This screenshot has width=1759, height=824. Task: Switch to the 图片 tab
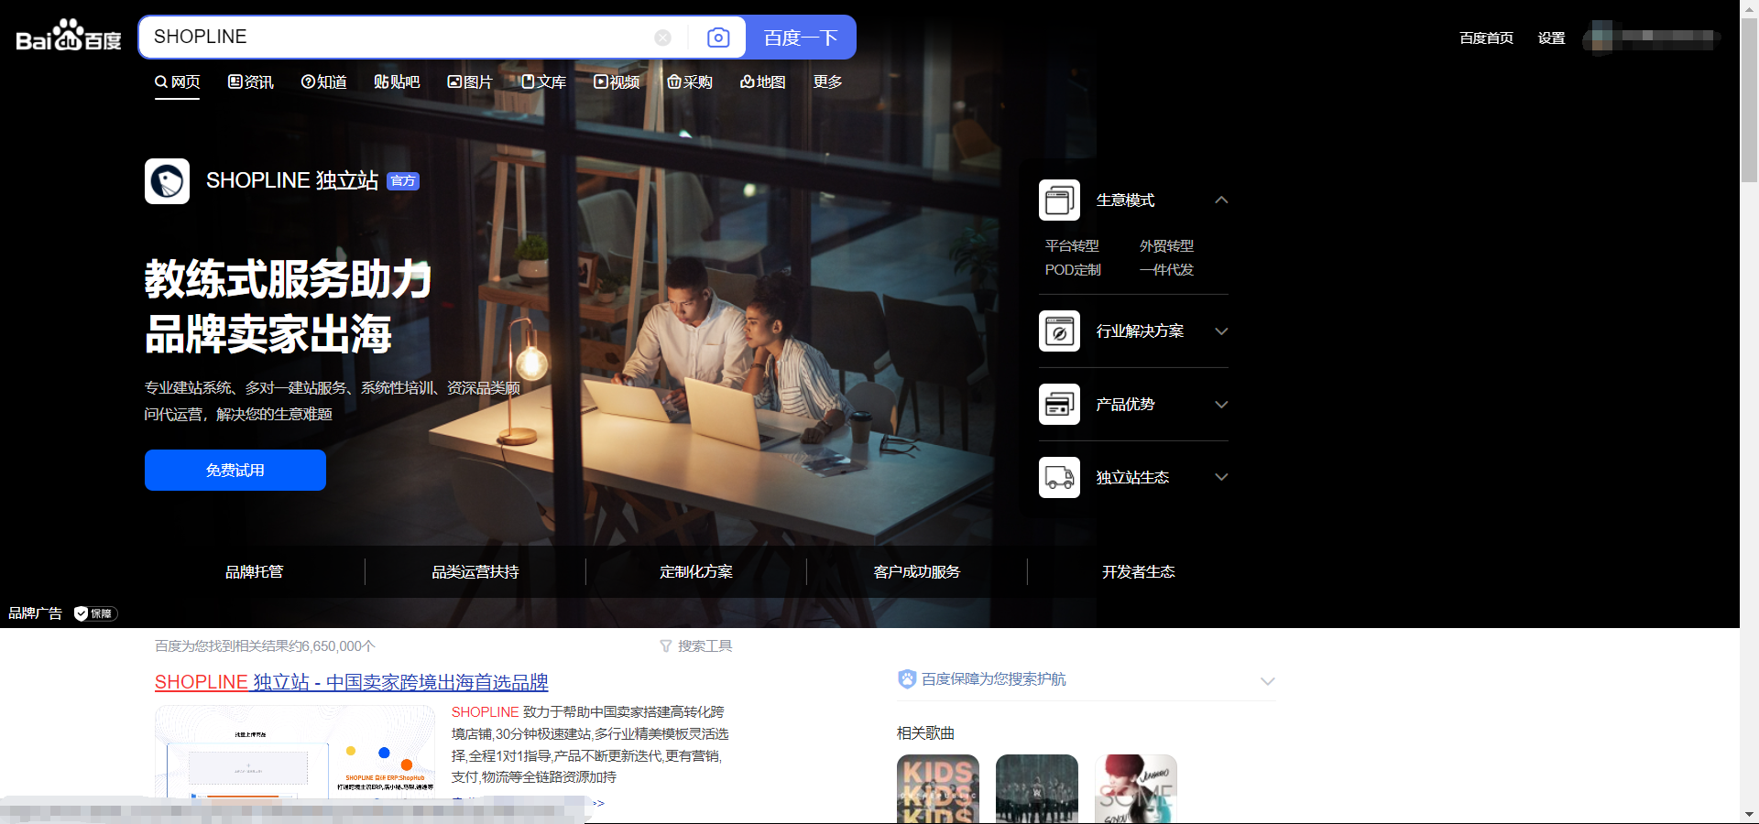coord(470,82)
